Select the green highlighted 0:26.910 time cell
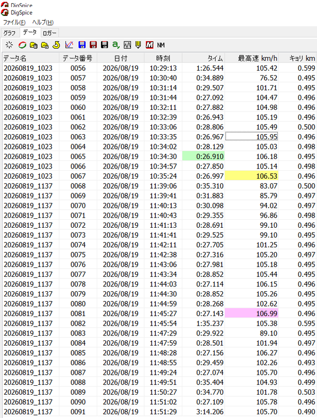The image size is (317, 418). click(203, 156)
